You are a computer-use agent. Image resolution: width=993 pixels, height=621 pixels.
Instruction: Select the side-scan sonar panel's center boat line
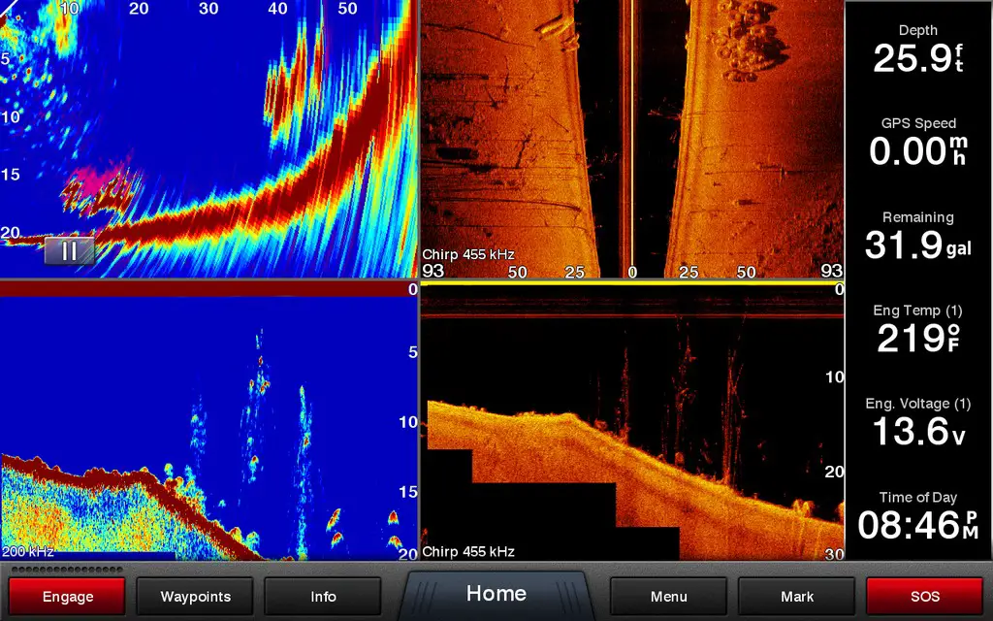coord(631,136)
